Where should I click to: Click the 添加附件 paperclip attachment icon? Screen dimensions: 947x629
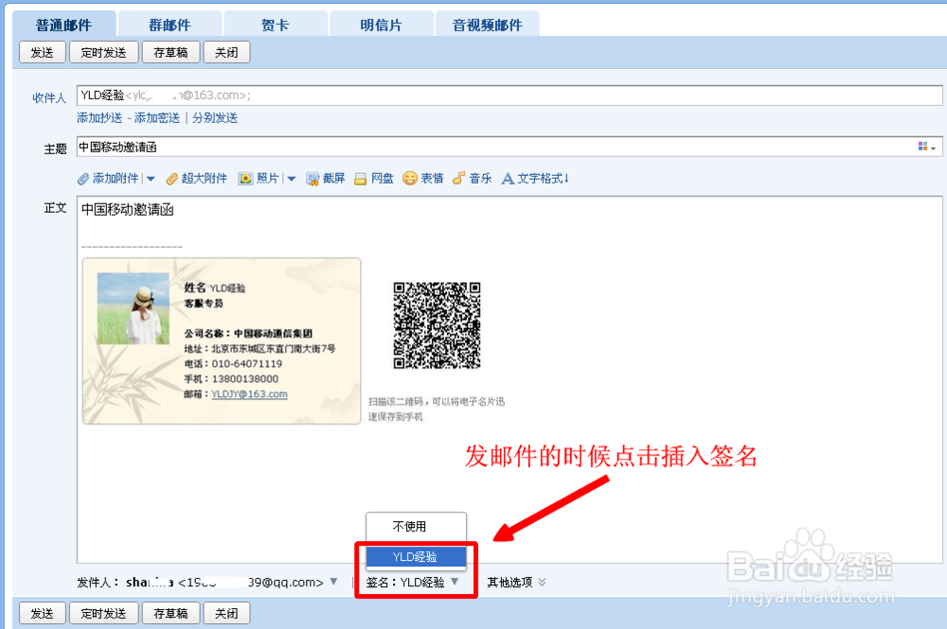click(85, 178)
